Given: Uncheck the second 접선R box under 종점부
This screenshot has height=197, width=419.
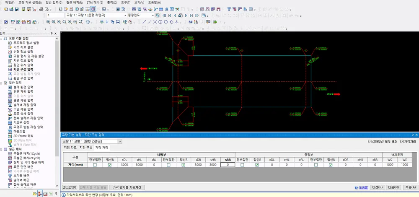Looking at the screenshot, I should (331, 165).
